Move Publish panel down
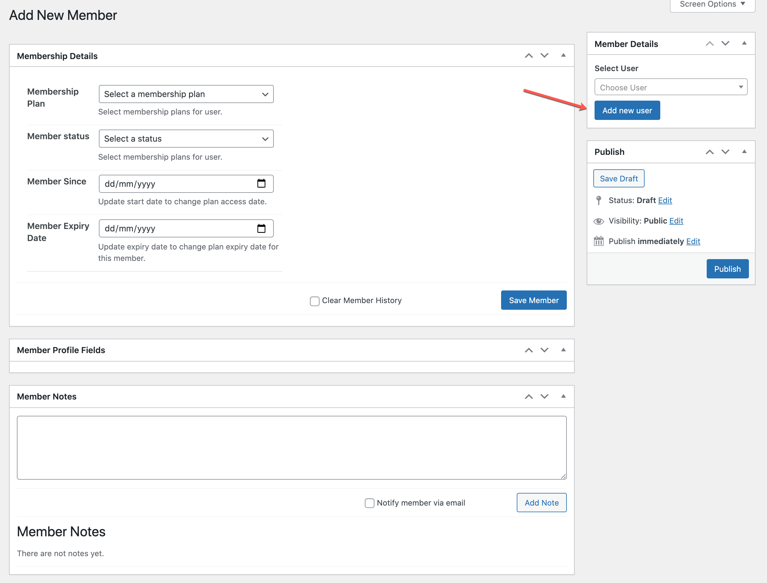 (725, 152)
